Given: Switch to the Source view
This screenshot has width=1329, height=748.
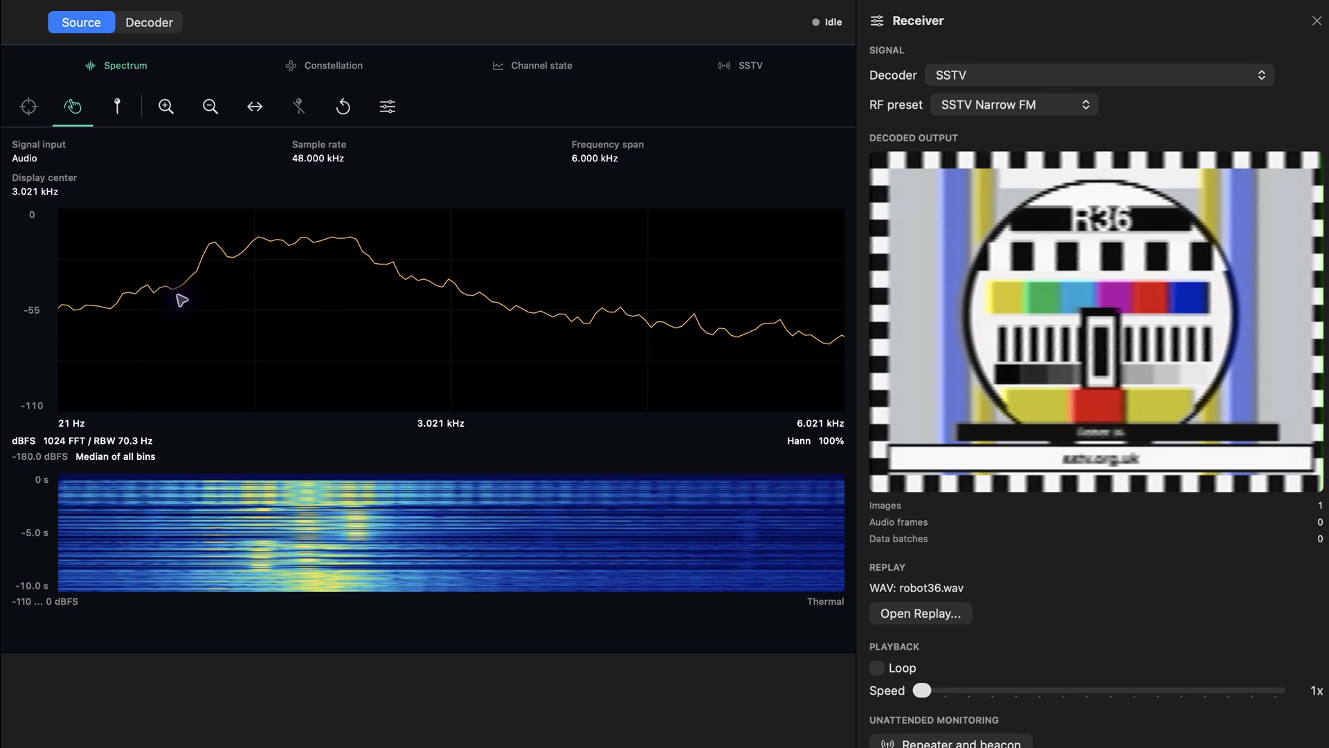Looking at the screenshot, I should pyautogui.click(x=81, y=22).
